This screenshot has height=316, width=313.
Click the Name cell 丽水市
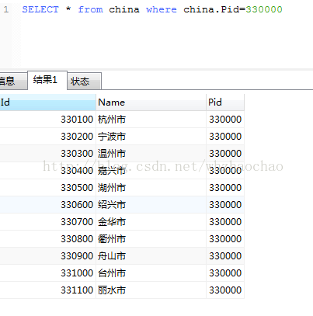(x=151, y=290)
